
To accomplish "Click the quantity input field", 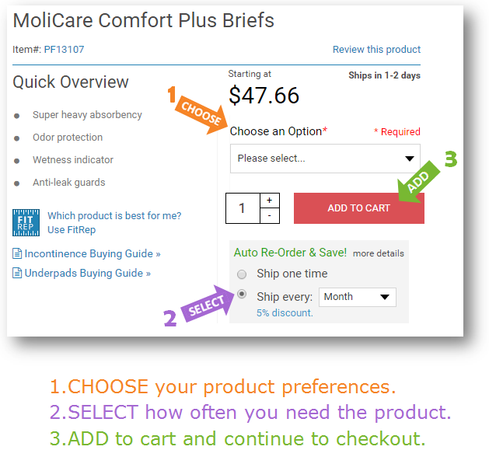I will pos(243,208).
